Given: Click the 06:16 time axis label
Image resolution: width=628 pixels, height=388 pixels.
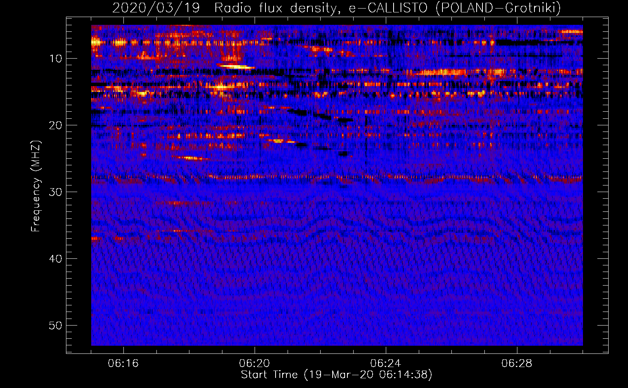Looking at the screenshot, I should [x=123, y=364].
